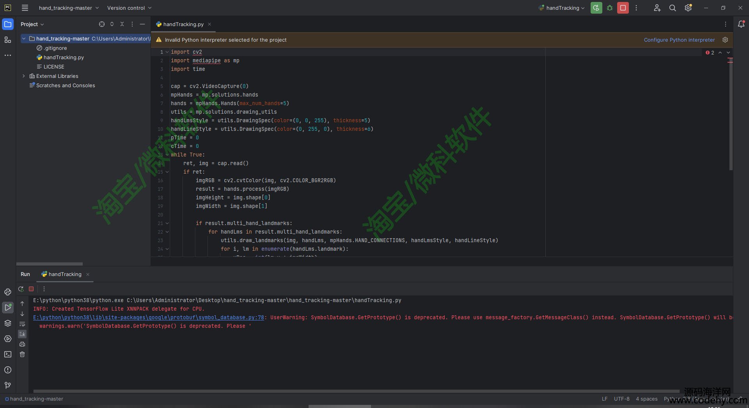Click UTF-8 encoding in status bar
The image size is (749, 408).
(x=622, y=399)
